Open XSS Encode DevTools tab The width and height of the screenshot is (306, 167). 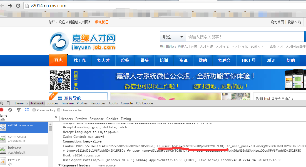144,103
